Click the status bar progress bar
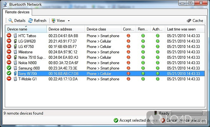210x127 pixels. 187,113
